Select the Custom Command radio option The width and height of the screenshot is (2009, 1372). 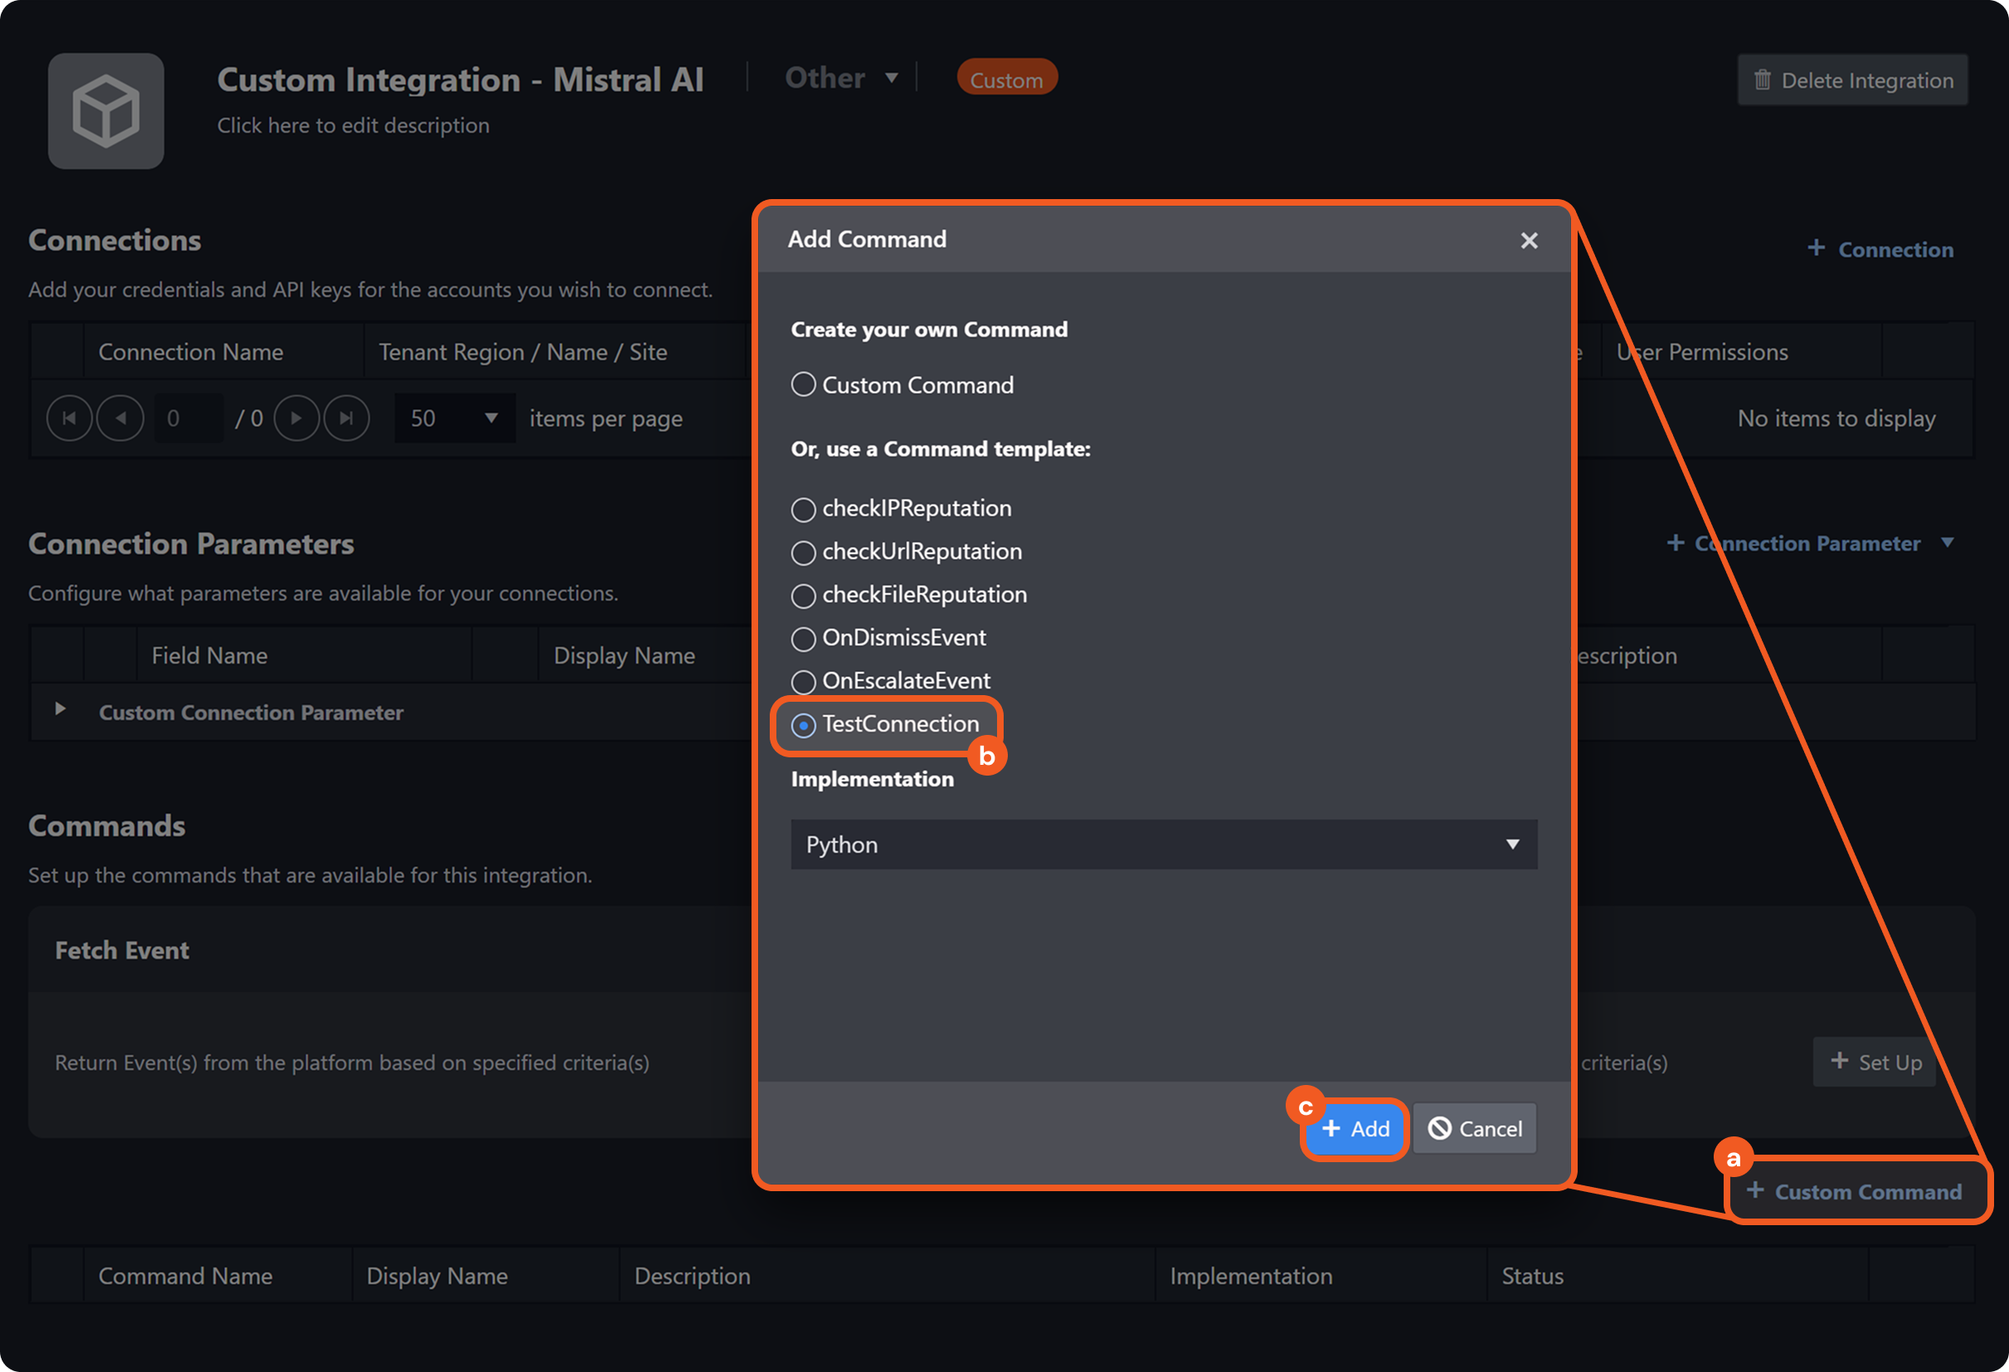803,385
